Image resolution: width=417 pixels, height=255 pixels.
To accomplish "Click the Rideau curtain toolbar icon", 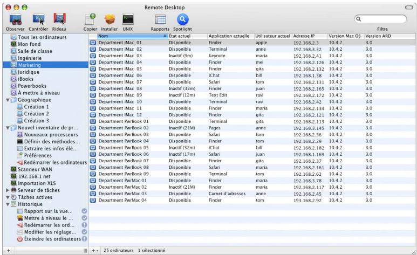I will 59,19.
